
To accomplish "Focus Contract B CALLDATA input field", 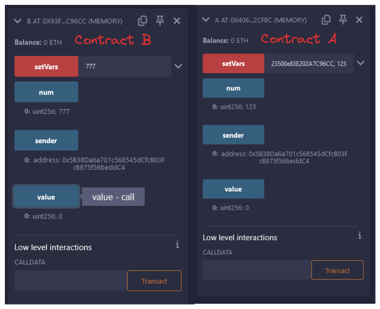I will [71, 281].
